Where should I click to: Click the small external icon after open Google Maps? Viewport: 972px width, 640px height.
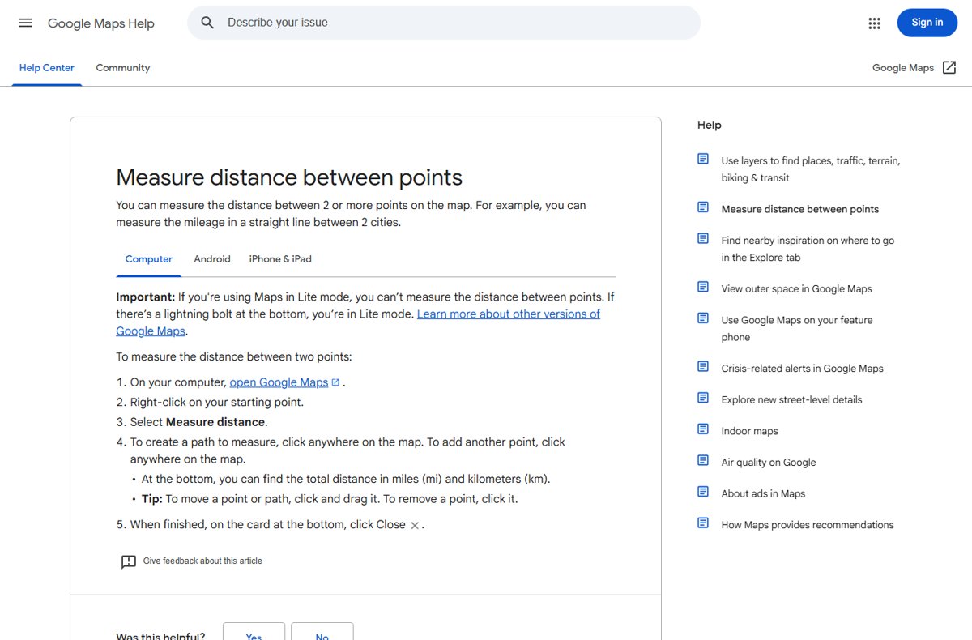(x=335, y=382)
